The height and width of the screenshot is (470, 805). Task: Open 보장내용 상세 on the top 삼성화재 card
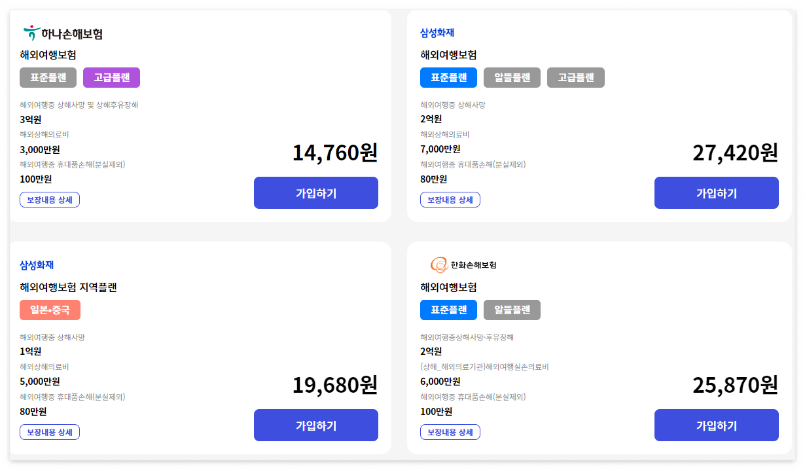[450, 200]
